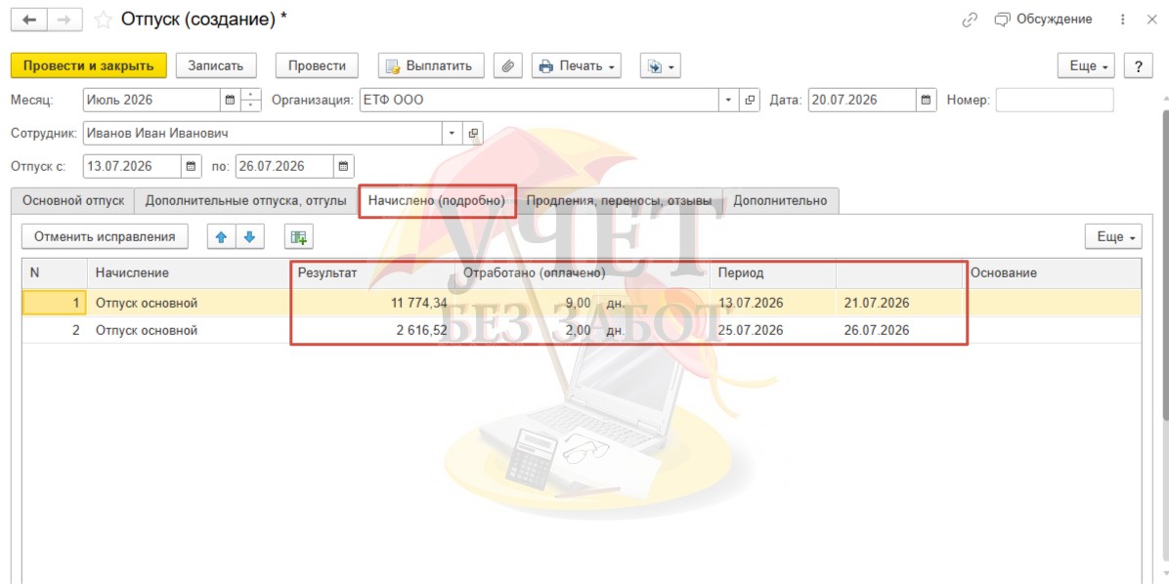Click the Выплатить button

[x=431, y=65]
